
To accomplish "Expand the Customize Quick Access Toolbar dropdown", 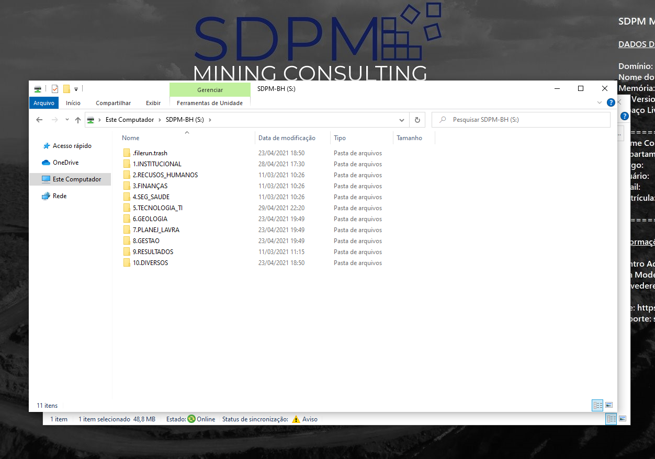I will click(x=76, y=89).
